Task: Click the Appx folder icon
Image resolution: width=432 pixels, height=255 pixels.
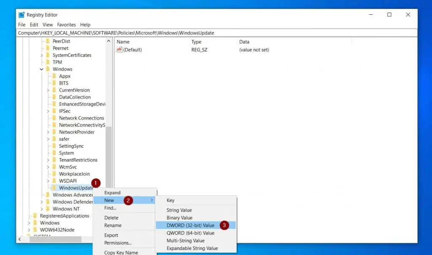Action: (x=54, y=76)
